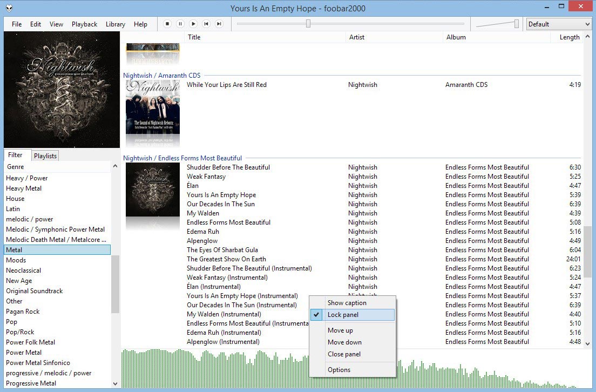Expand the Library menu
Image resolution: width=596 pixels, height=392 pixels.
(x=115, y=24)
